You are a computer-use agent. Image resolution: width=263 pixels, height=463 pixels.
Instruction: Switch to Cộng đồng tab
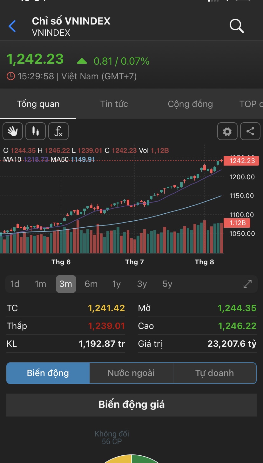(190, 104)
